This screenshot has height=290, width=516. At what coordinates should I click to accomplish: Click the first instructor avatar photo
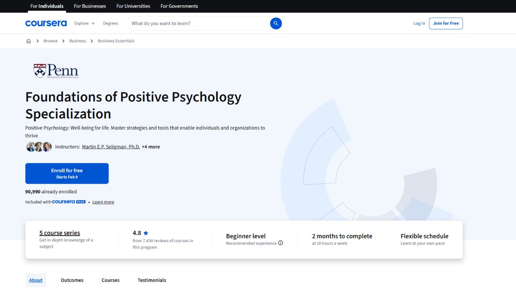click(31, 147)
